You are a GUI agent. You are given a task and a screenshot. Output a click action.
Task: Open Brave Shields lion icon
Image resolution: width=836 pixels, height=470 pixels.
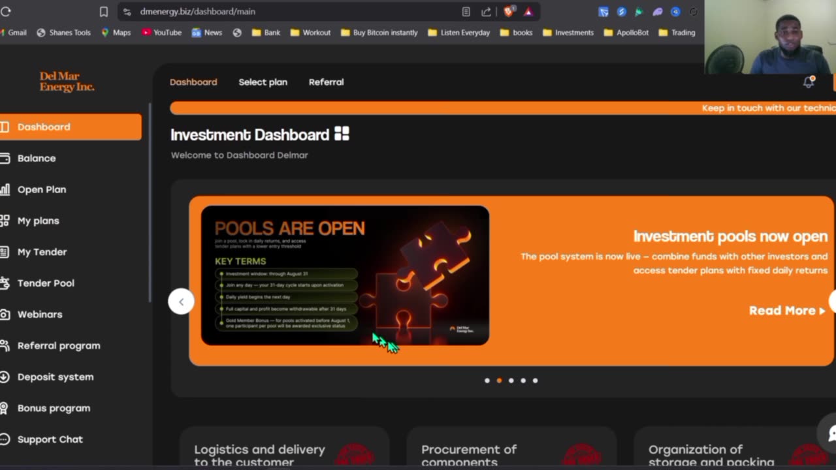click(x=509, y=11)
